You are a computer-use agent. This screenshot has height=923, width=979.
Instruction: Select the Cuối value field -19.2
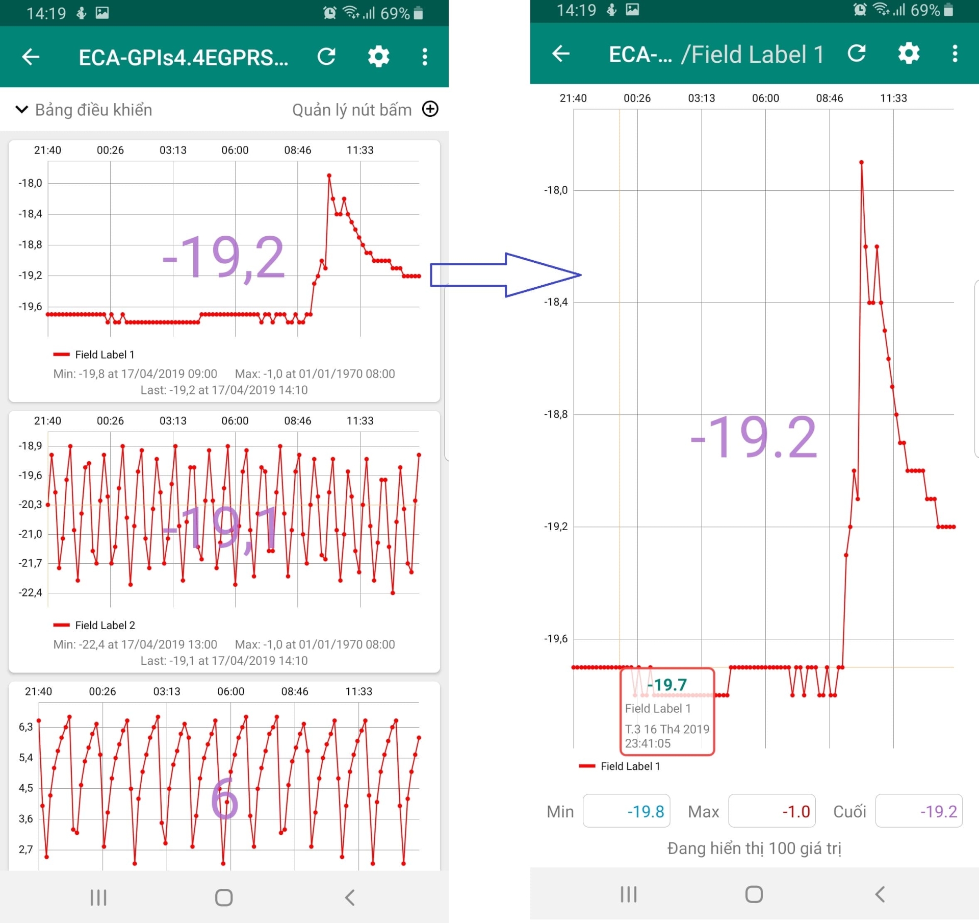pyautogui.click(x=919, y=811)
